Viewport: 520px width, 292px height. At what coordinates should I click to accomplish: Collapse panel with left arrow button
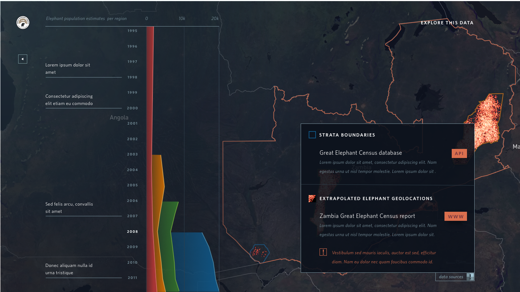coord(23,59)
